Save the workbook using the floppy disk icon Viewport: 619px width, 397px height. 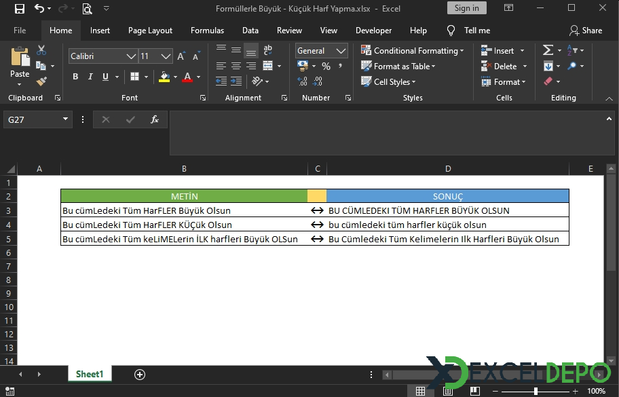(x=19, y=9)
